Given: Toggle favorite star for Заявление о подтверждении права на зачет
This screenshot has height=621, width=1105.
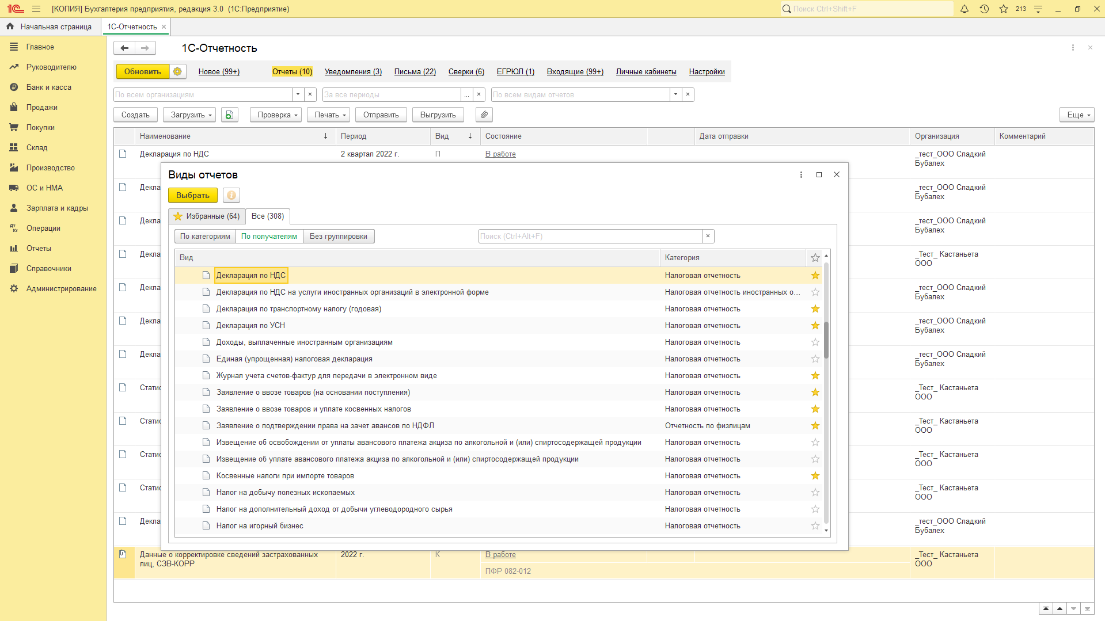Looking at the screenshot, I should click(815, 426).
